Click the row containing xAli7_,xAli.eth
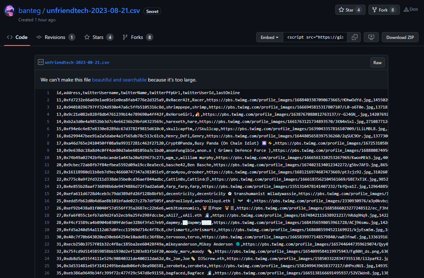Image resolution: width=424 pixels, height=278 pixels. [x=222, y=215]
